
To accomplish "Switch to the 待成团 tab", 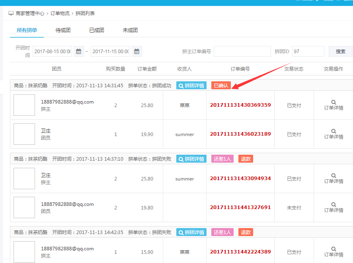I will pos(63,30).
